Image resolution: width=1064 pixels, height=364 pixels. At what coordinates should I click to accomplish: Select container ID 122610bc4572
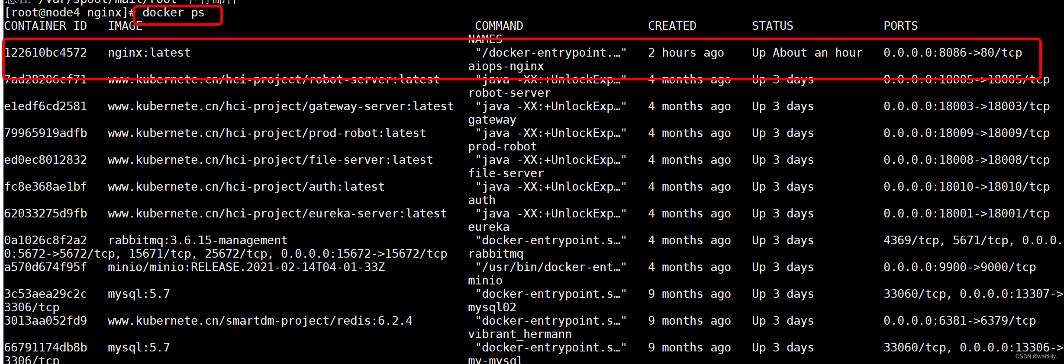(x=45, y=53)
